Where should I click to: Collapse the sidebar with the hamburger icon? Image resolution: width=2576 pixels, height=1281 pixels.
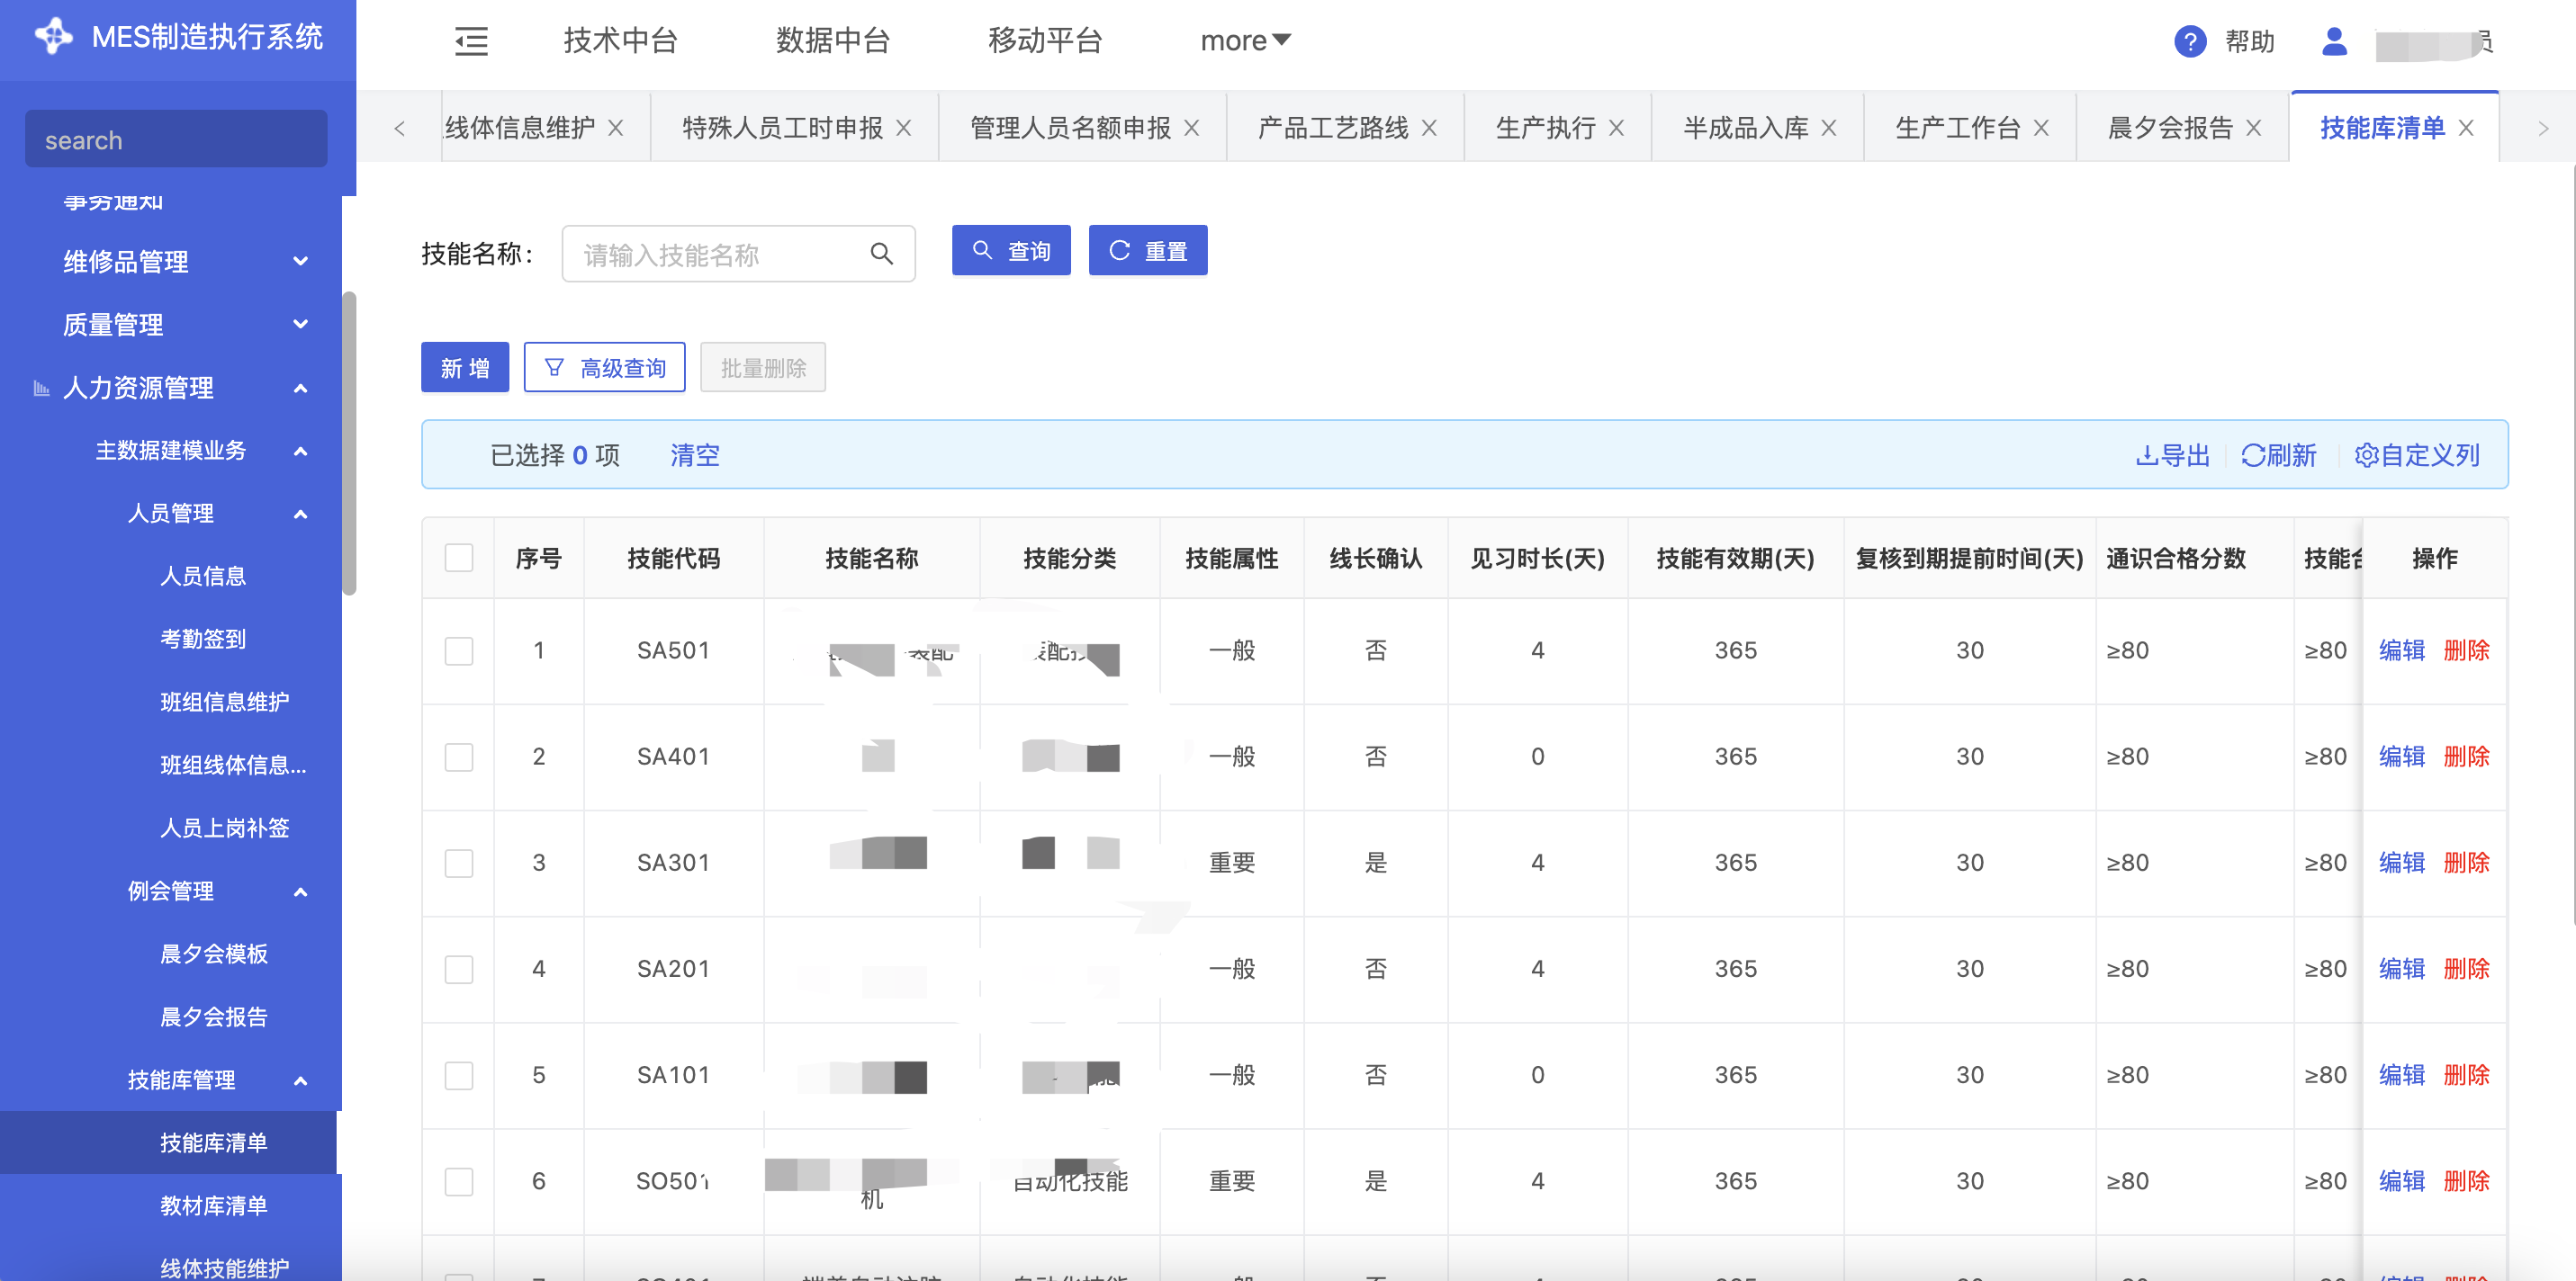point(471,41)
